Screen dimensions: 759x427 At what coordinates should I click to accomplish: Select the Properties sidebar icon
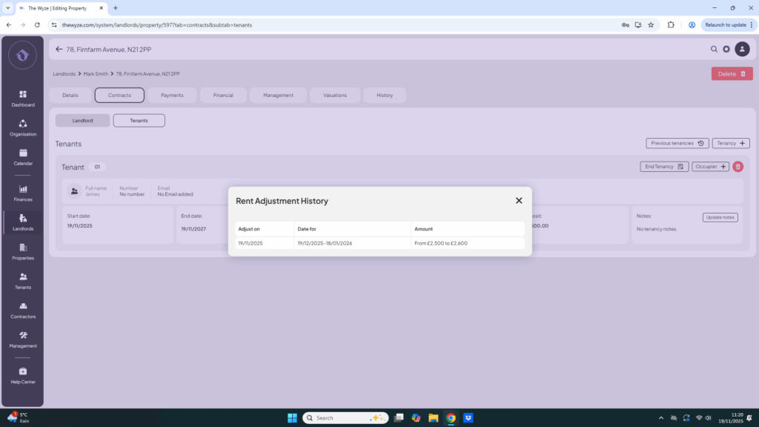tap(22, 251)
